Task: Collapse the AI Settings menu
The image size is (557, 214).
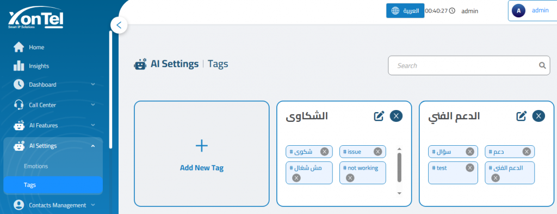Action: 53,146
